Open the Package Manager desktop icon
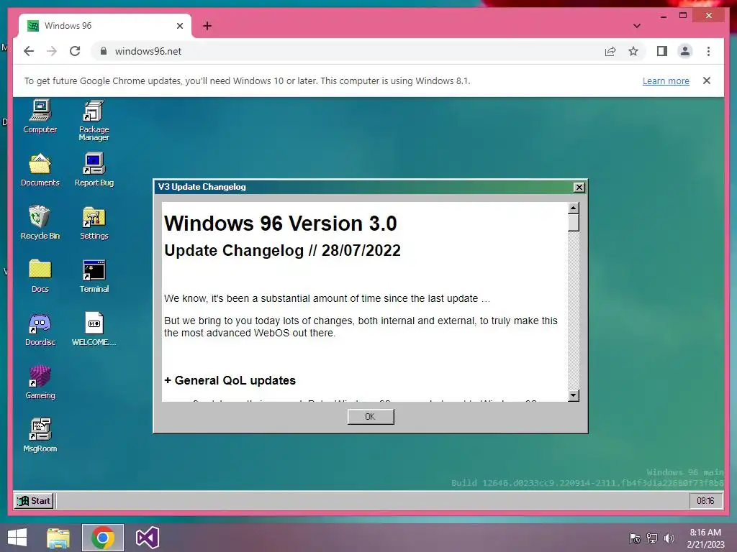The width and height of the screenshot is (737, 552). tap(94, 120)
